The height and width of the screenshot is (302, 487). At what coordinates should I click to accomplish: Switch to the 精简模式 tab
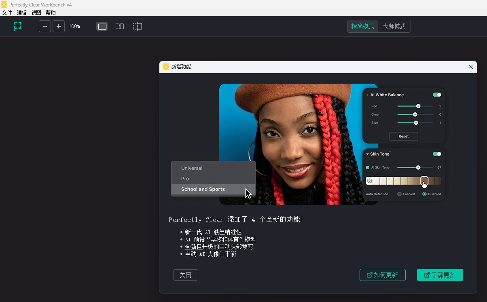[363, 26]
